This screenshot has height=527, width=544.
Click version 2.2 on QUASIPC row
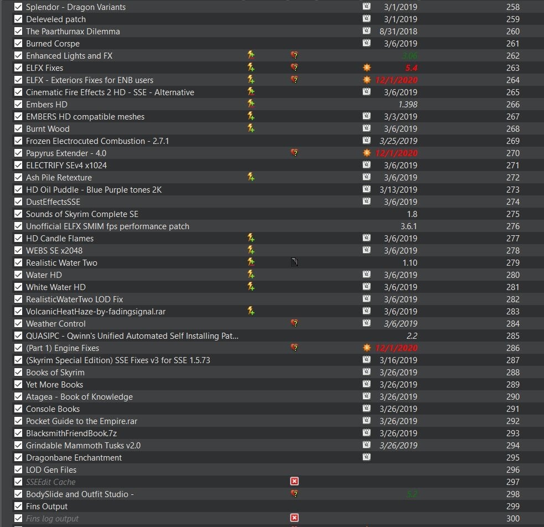tap(412, 335)
